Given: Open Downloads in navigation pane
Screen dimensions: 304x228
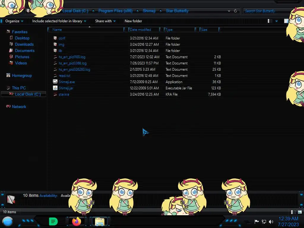Looking at the screenshot, I should [x=24, y=44].
